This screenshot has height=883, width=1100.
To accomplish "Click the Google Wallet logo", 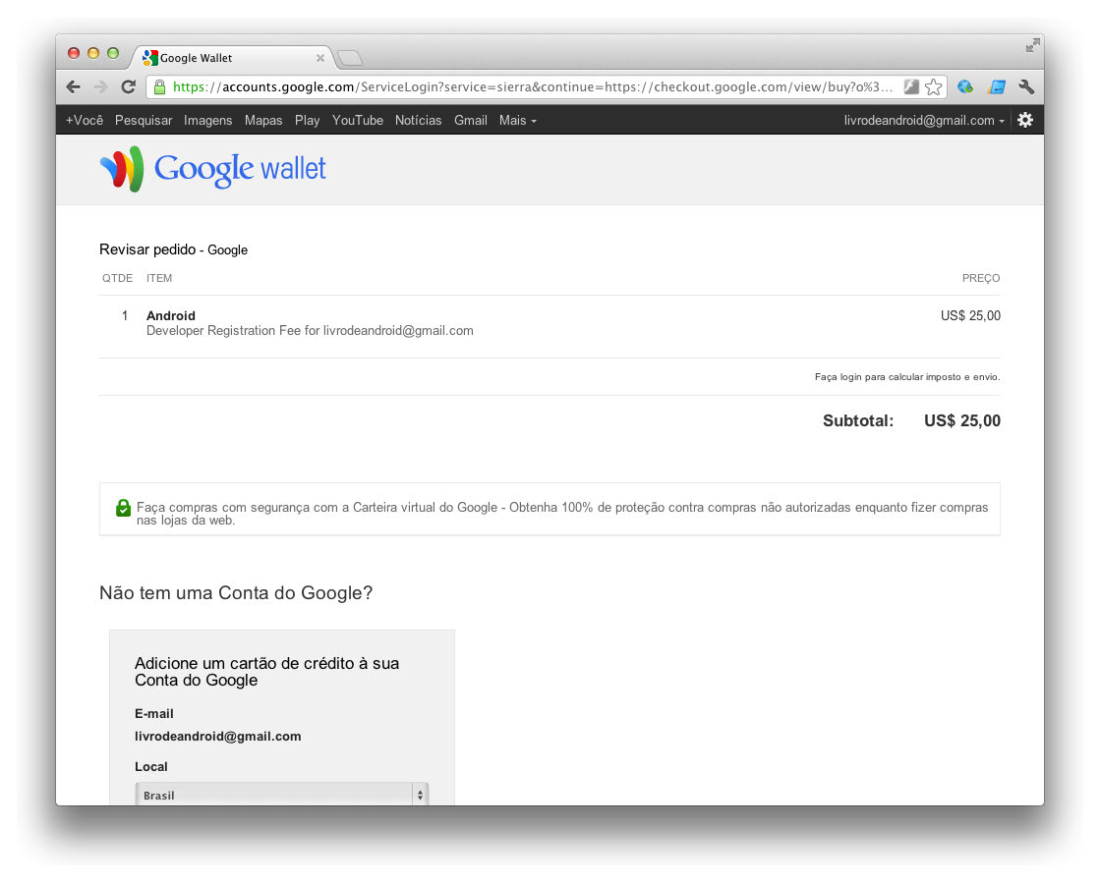I will pos(213,169).
